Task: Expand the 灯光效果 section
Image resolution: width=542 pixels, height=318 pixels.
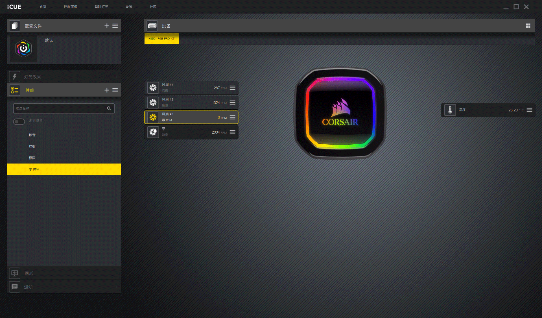Action: 64,77
